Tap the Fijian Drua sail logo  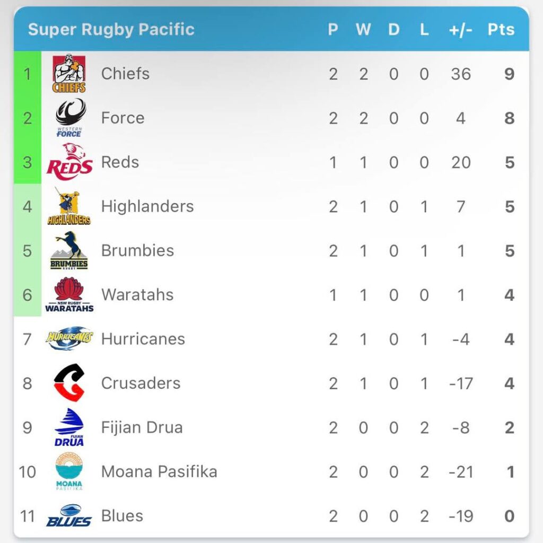click(x=69, y=427)
